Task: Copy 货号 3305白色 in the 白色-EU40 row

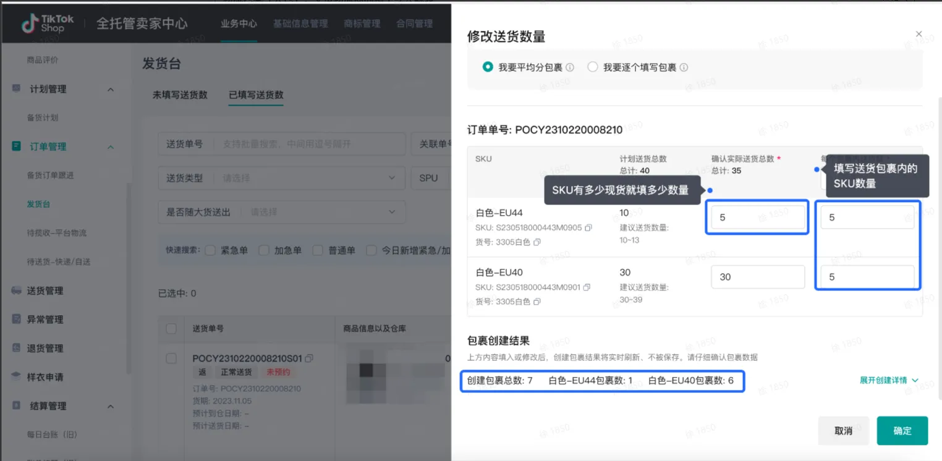Action: (x=537, y=302)
